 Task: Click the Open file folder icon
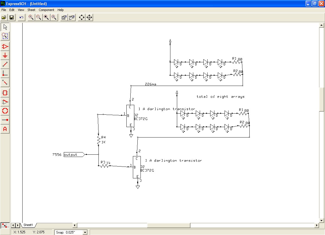tap(4, 17)
